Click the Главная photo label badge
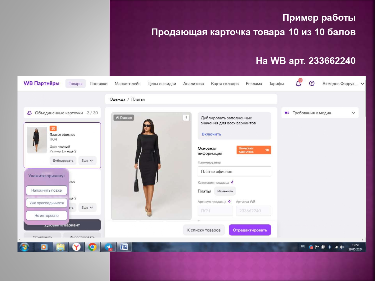The height and width of the screenshot is (281, 375). [x=124, y=118]
